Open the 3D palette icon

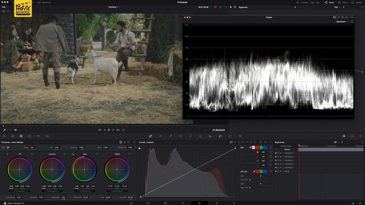240,136
